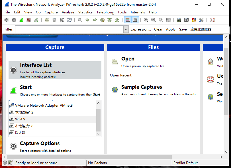Click the Save filter button

coord(183,29)
